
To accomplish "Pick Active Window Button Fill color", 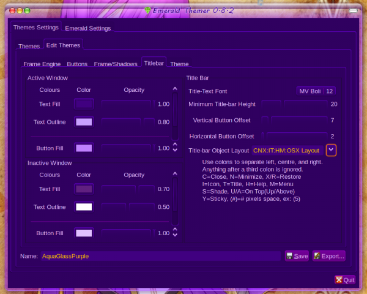I will click(84, 148).
